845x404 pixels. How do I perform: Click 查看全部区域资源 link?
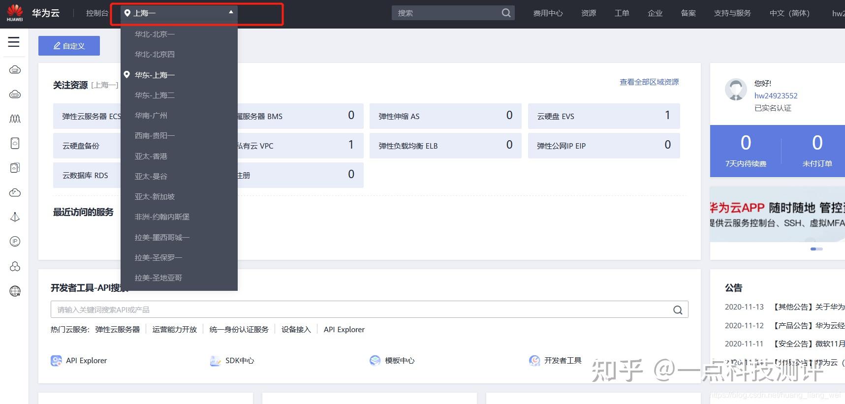(x=649, y=82)
